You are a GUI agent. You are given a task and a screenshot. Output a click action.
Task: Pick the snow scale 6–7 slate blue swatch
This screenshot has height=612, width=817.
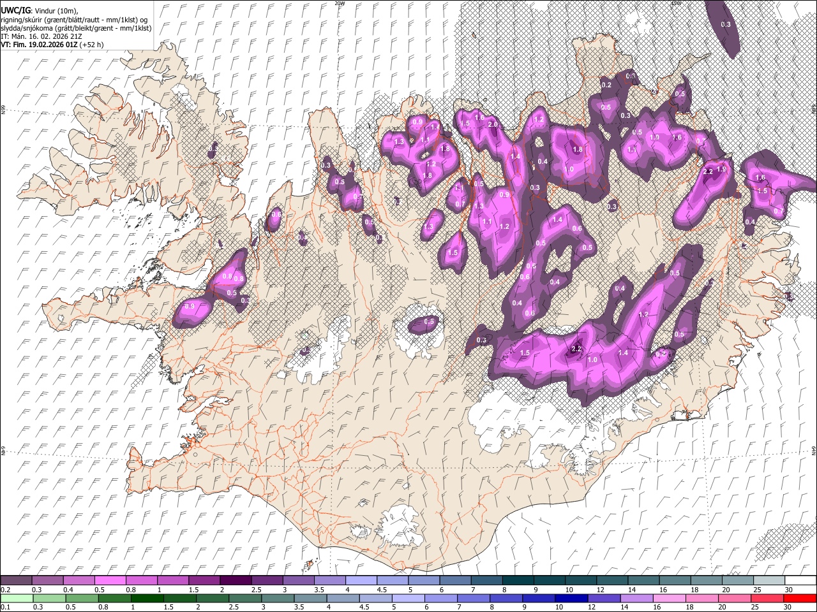454,581
